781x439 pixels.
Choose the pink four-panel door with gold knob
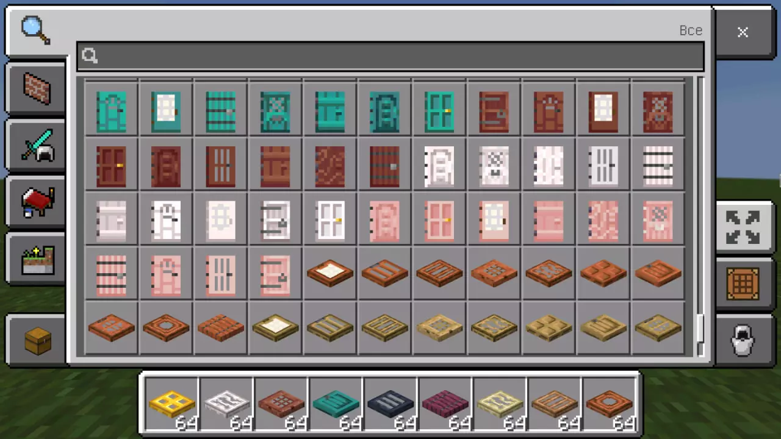pos(439,220)
